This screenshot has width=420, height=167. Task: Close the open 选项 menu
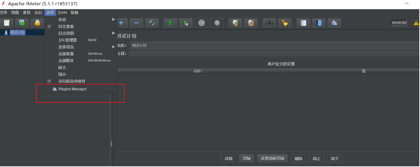(50, 13)
